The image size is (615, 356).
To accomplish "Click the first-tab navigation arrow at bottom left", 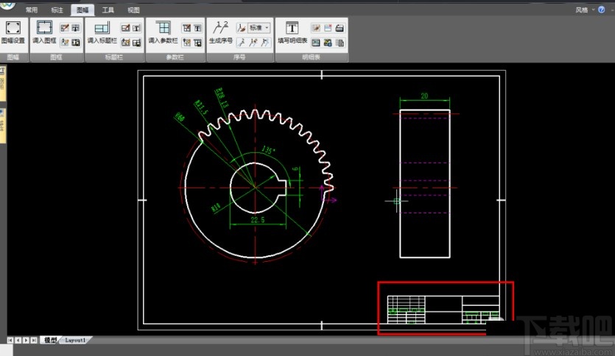I will [x=10, y=341].
